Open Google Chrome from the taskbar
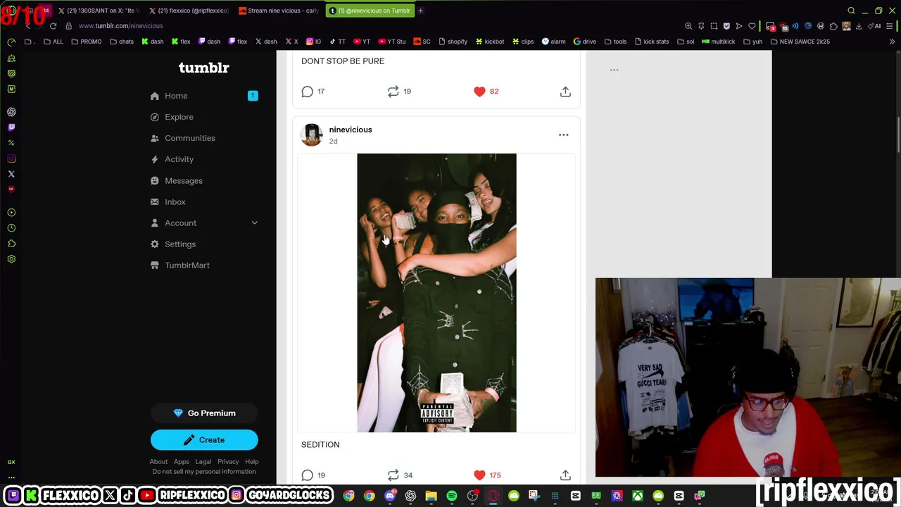 pyautogui.click(x=369, y=496)
